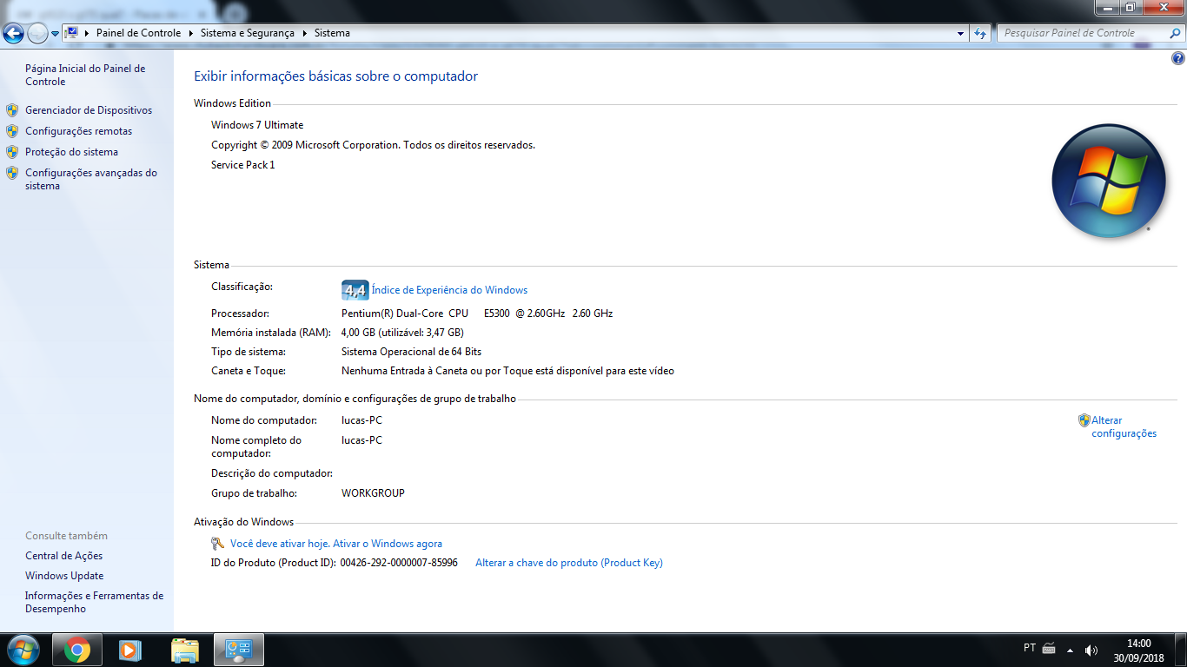Open the address bar history dropdown
This screenshot has height=667, width=1187.
click(960, 33)
